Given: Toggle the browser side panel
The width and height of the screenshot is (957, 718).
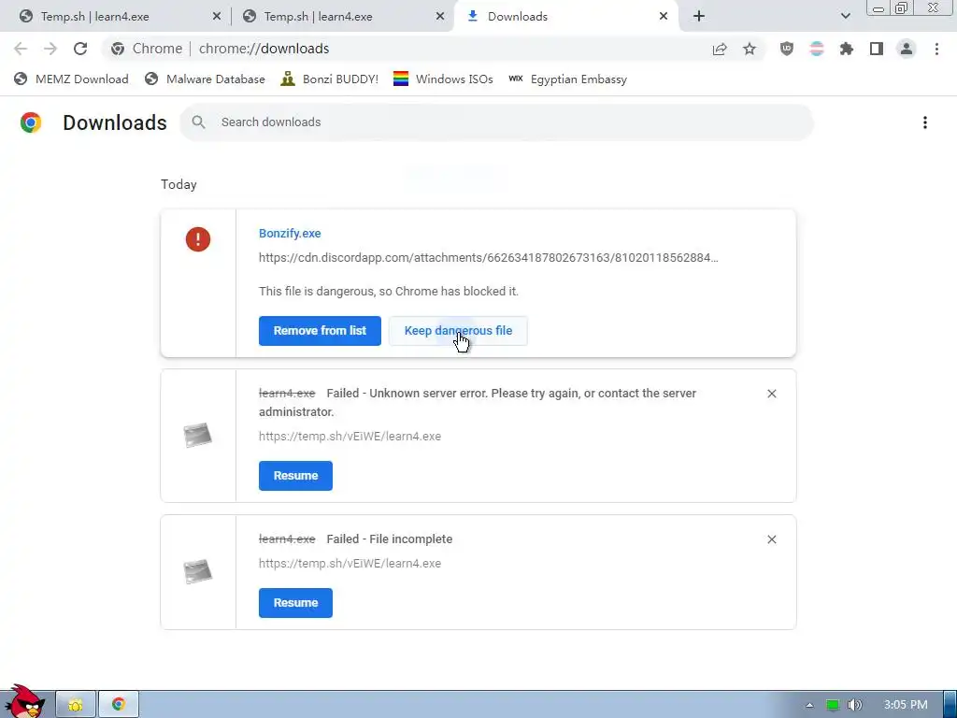Looking at the screenshot, I should (x=877, y=49).
